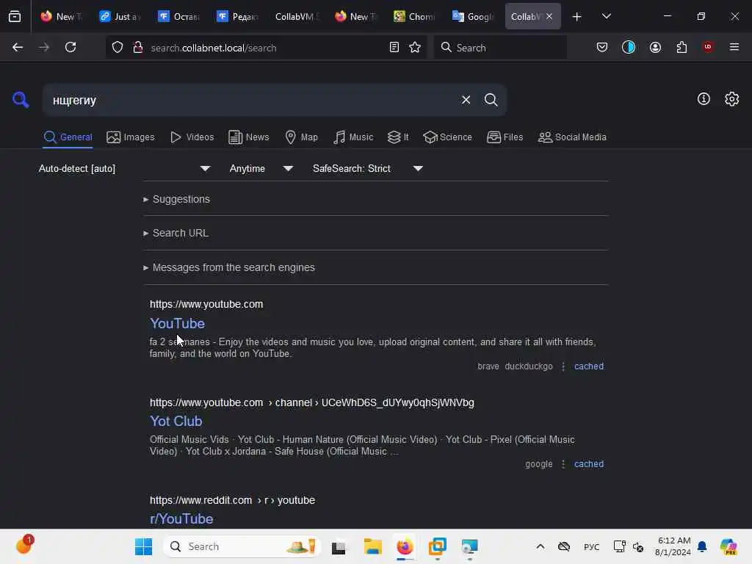Screen dimensions: 752x564
Task: Select the News search category
Action: [x=249, y=137]
